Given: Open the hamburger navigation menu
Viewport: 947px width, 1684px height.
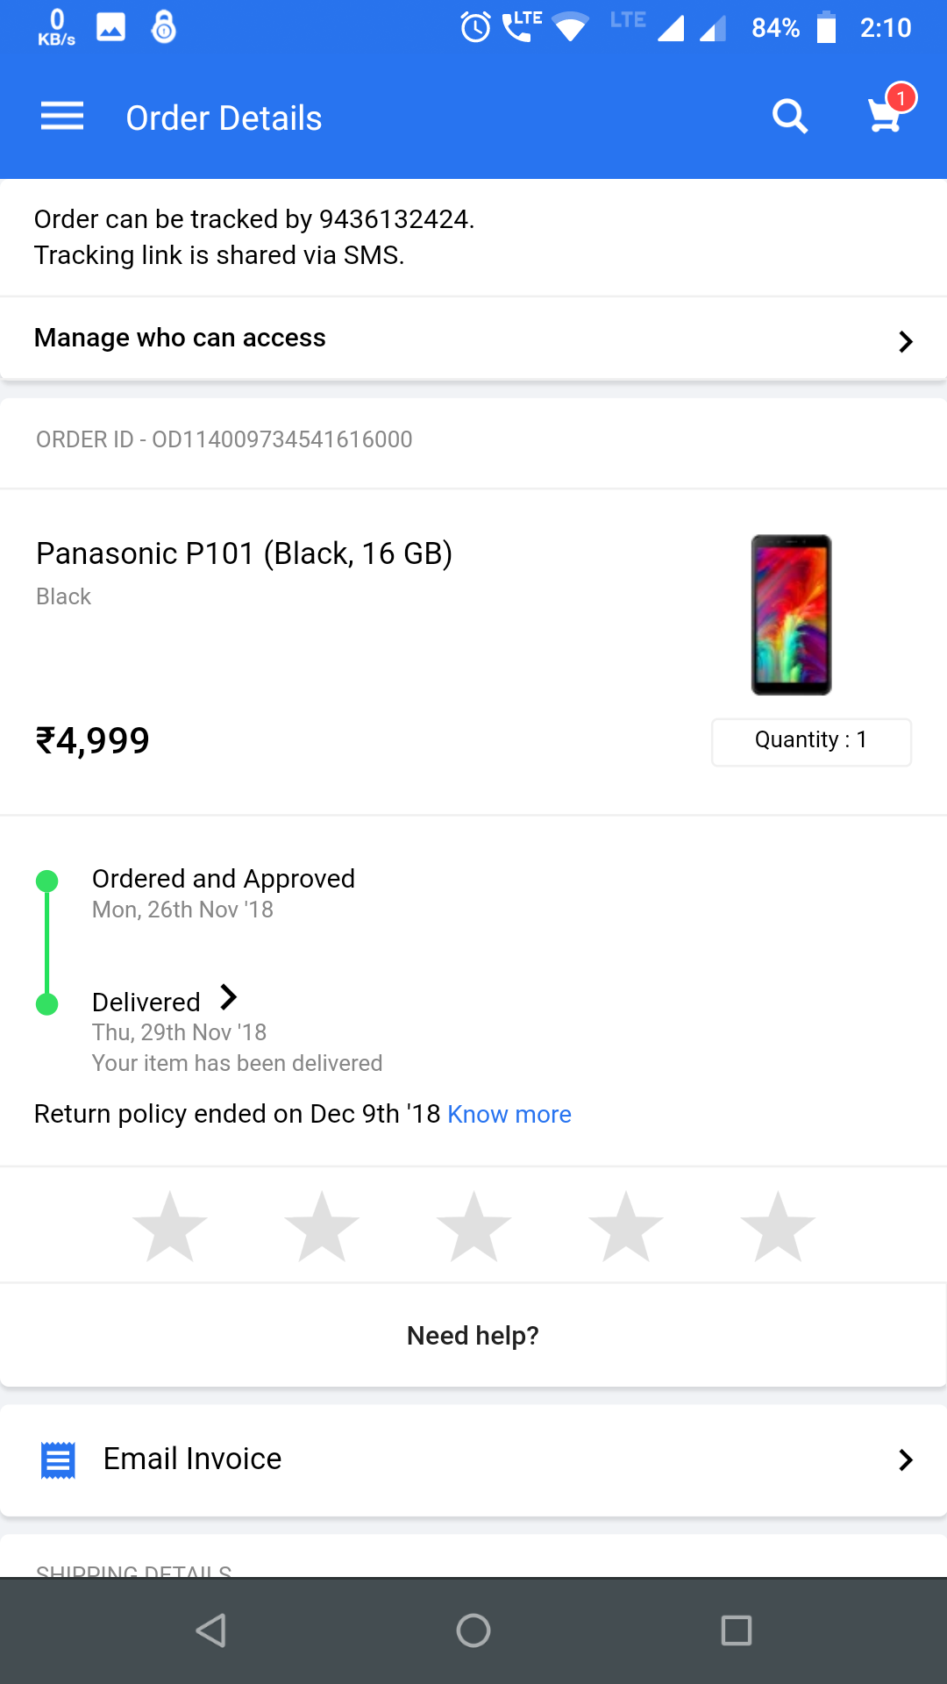Looking at the screenshot, I should pos(62,117).
